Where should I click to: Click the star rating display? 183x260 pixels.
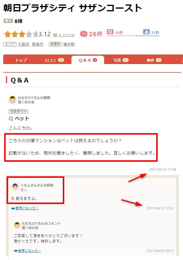(x=21, y=34)
